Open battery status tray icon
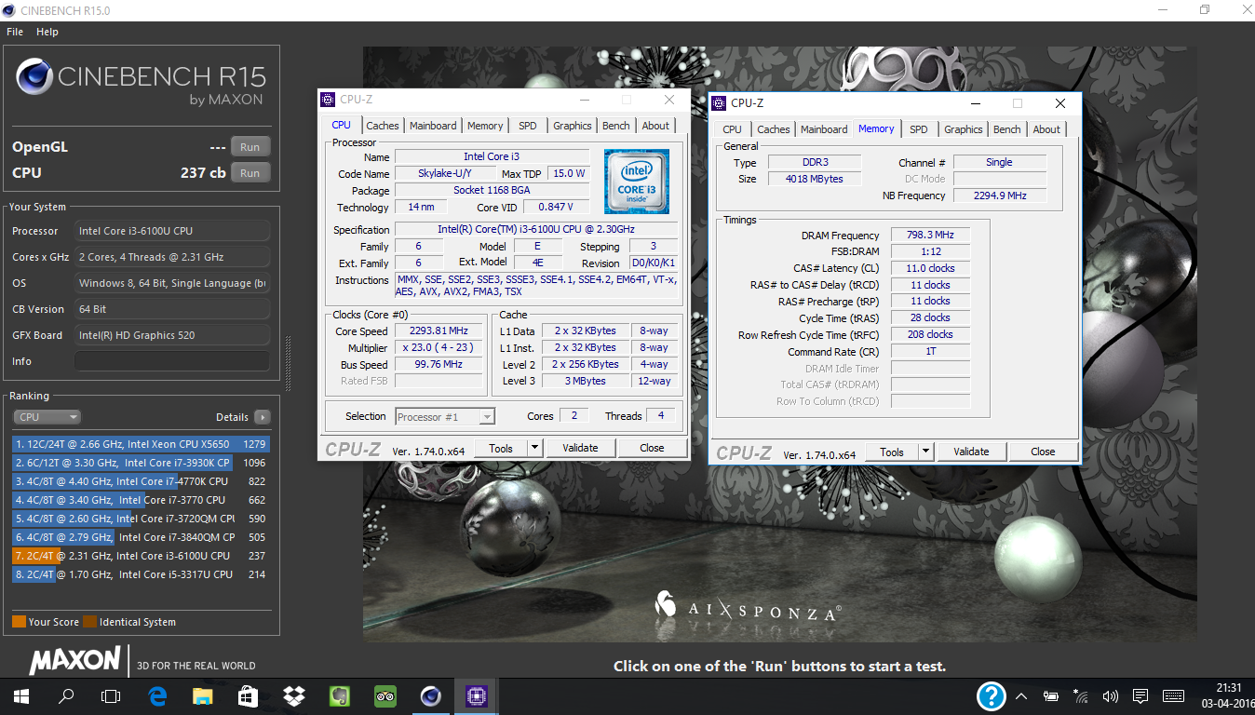This screenshot has height=715, width=1255. click(x=1050, y=695)
